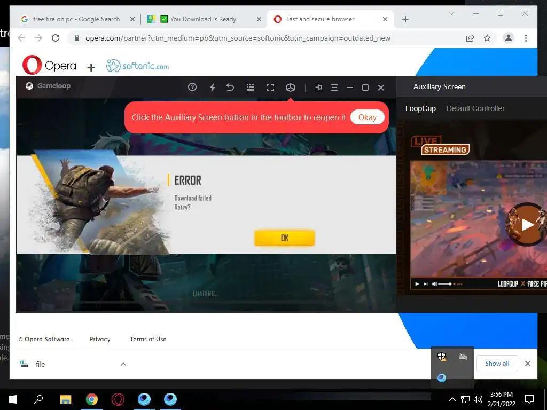Open the system volume tray icon
Viewport: 547px width, 410px height.
tap(478, 399)
